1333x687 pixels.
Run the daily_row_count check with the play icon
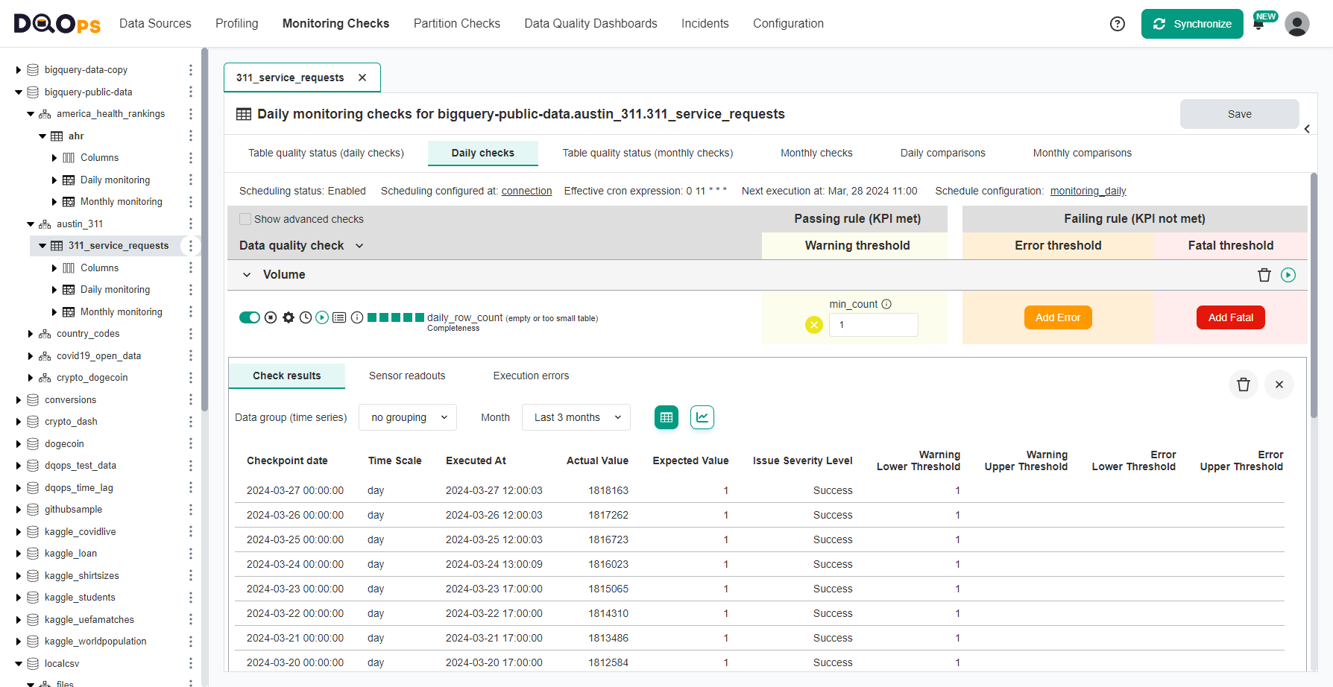[x=322, y=317]
